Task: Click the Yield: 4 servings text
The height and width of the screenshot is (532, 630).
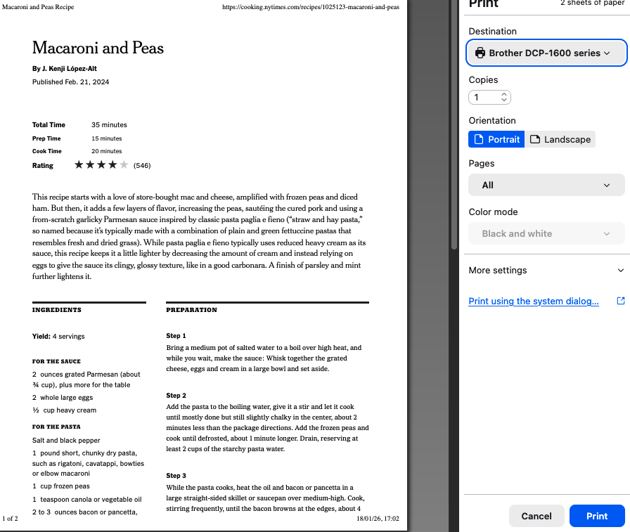Action: pyautogui.click(x=58, y=337)
